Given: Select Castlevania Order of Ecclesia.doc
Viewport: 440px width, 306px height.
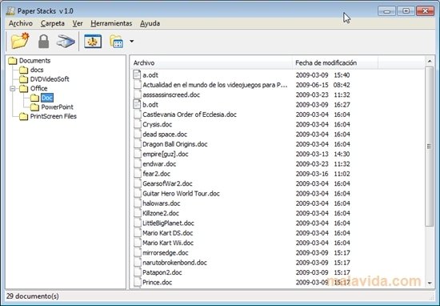Looking at the screenshot, I should point(190,115).
